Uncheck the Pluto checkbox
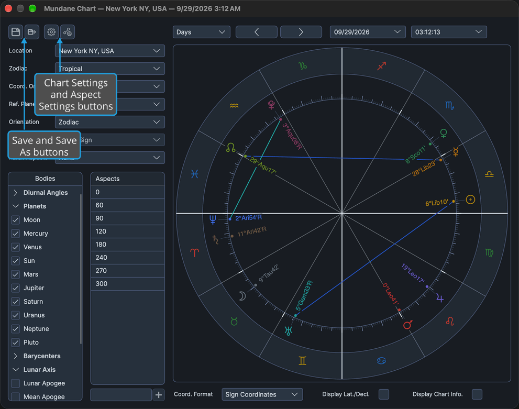519x409 pixels. click(x=16, y=342)
